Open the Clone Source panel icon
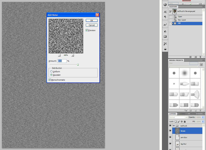 (x=165, y=49)
